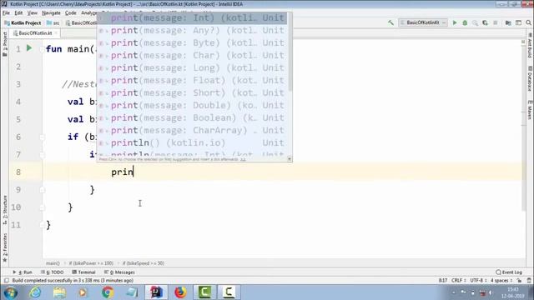The image size is (534, 300).
Task: Open the Terminal tool window
Action: tap(83, 272)
